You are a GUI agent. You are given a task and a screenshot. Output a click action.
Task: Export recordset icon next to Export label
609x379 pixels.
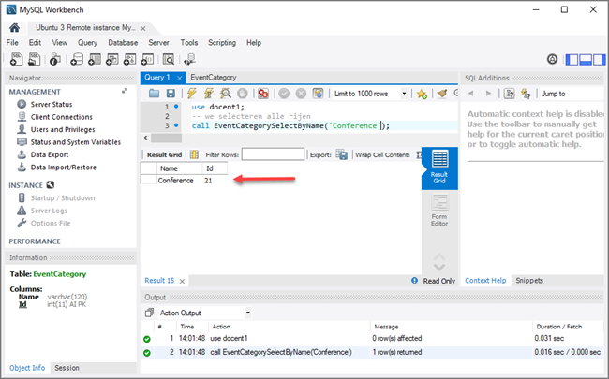point(342,154)
